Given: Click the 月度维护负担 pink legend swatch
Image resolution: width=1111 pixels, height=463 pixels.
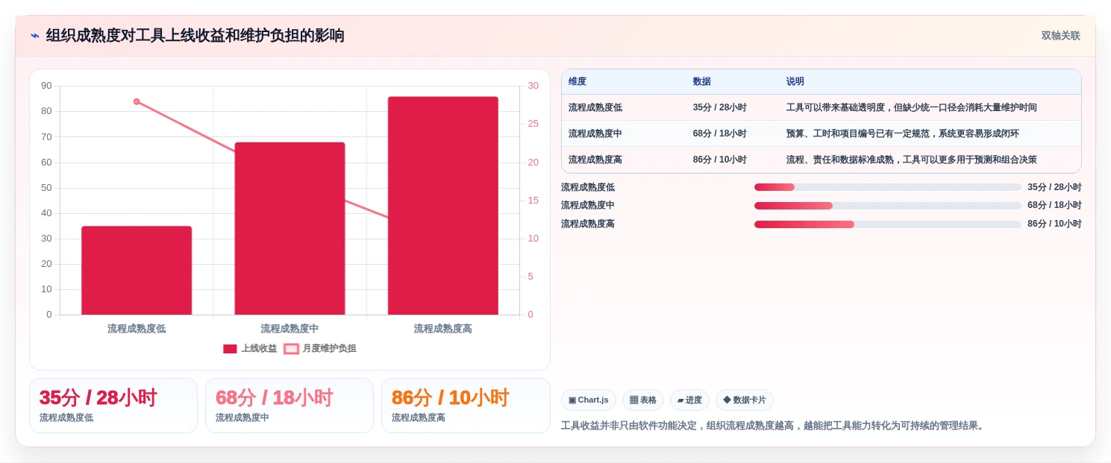Looking at the screenshot, I should pos(291,349).
